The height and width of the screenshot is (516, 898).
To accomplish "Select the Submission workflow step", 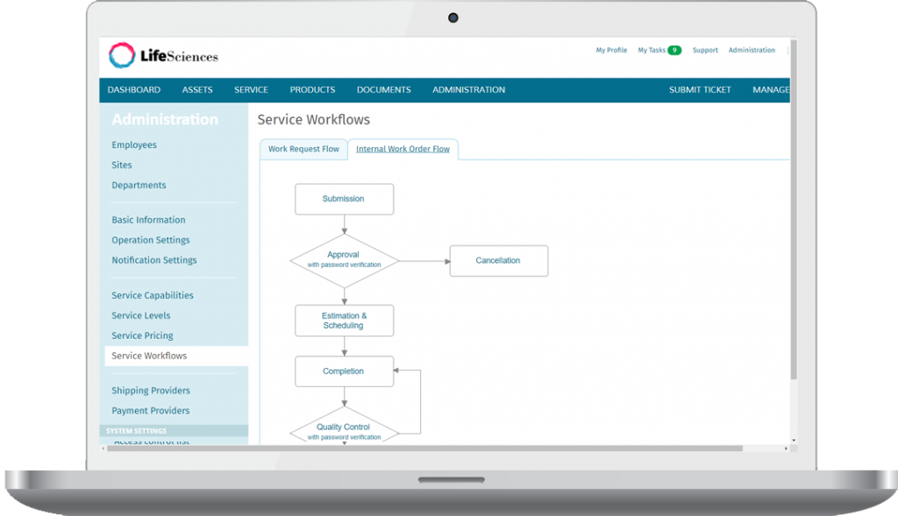I will click(x=344, y=199).
